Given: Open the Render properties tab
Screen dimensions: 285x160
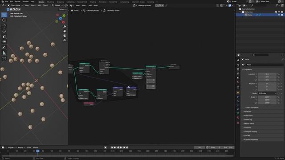Looking at the screenshot, I should click(x=238, y=65).
